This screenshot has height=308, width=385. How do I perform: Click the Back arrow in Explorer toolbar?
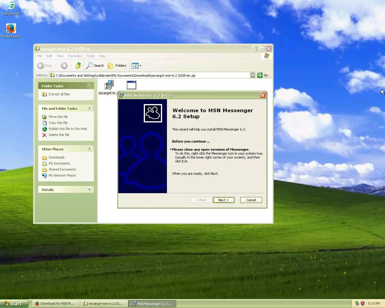pyautogui.click(x=41, y=66)
